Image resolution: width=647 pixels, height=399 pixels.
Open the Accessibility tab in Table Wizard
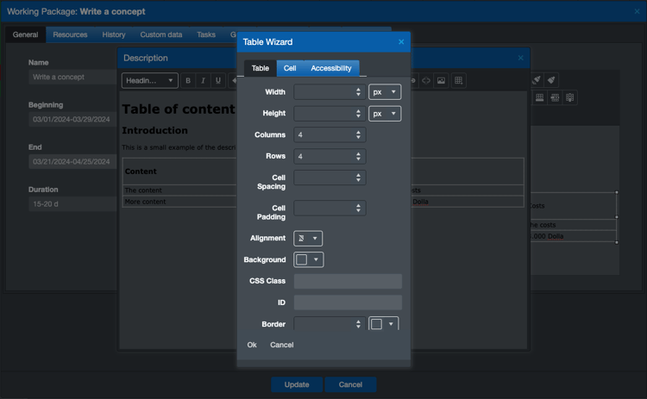[x=331, y=68]
